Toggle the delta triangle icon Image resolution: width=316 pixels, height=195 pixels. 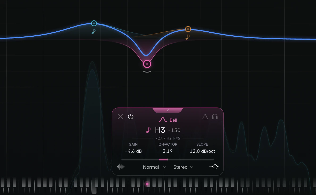pos(205,117)
